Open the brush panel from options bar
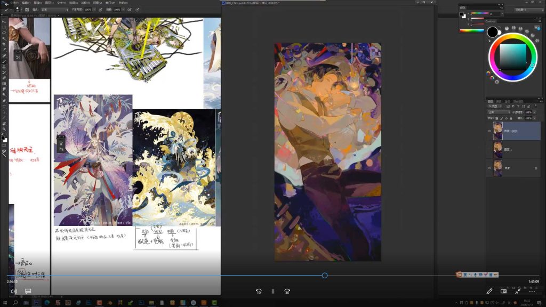This screenshot has height=307, width=546. coord(27,10)
